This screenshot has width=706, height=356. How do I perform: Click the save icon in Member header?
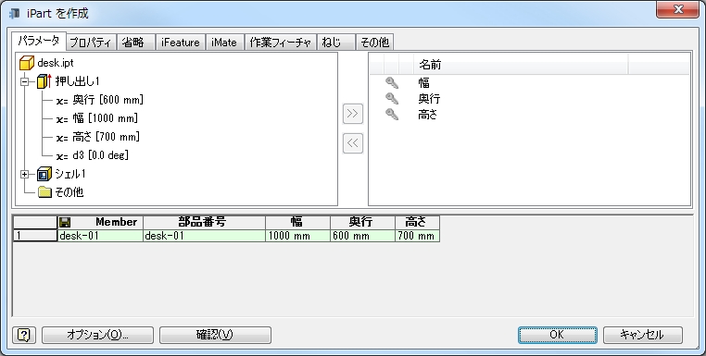pos(65,222)
